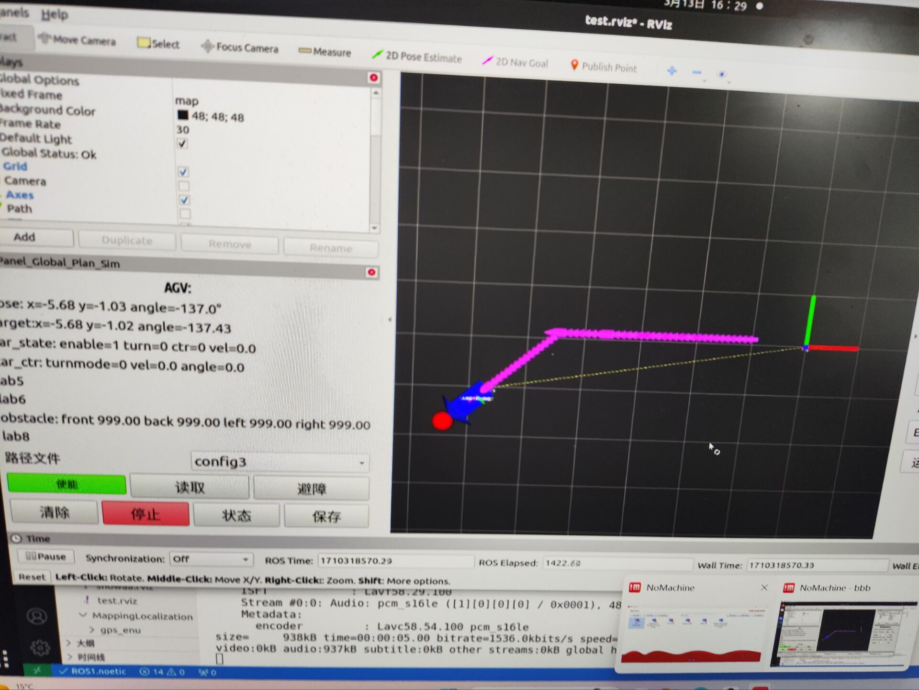This screenshot has height=690, width=919.
Task: Disable the Grid display checkbox
Action: (183, 172)
